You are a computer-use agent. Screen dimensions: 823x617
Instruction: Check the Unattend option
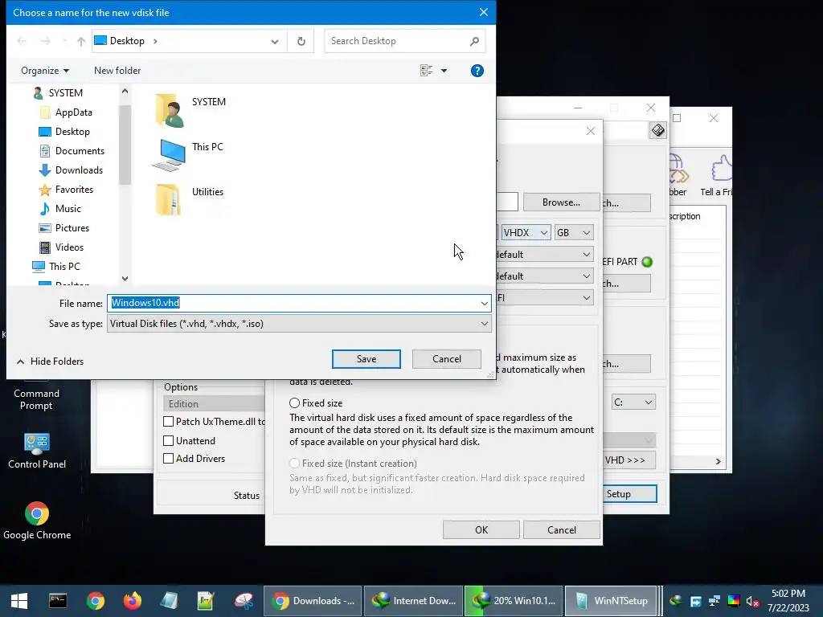(x=169, y=441)
